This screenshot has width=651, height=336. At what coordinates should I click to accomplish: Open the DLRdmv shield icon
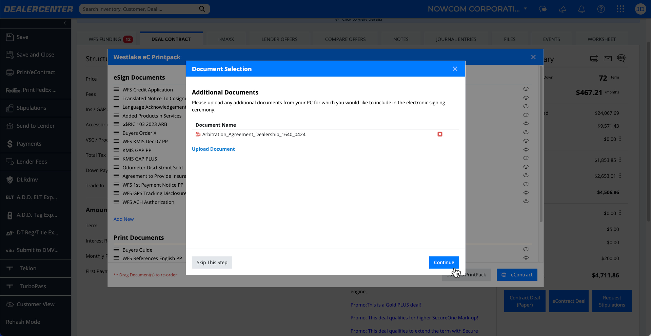pyautogui.click(x=10, y=180)
